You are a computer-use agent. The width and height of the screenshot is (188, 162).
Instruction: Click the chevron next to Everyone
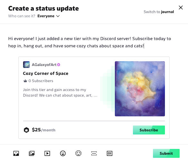pyautogui.click(x=58, y=16)
